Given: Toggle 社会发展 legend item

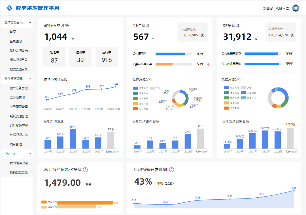Looking at the screenshot, I should pyautogui.click(x=231, y=93).
